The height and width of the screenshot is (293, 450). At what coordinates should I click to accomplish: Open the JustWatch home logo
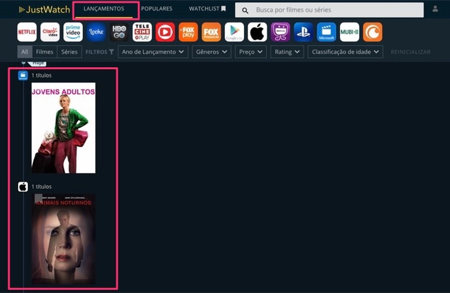click(44, 10)
